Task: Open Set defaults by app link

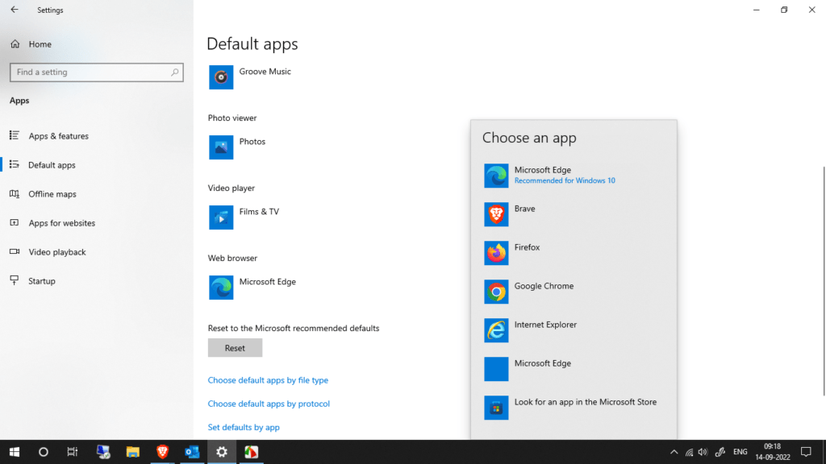Action: pyautogui.click(x=244, y=427)
